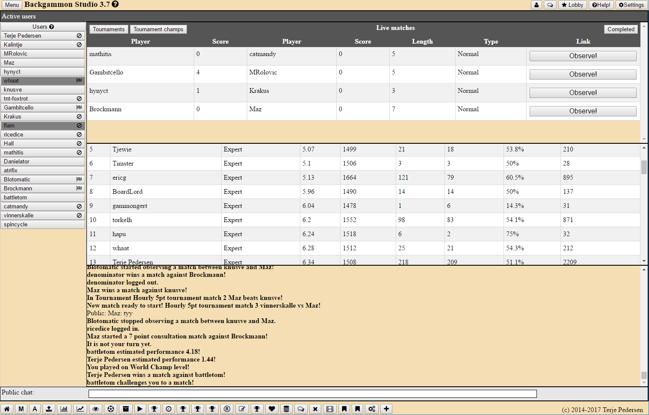Screen dimensions: 649x415
Task: Toggle the block icon beside catmandy
Action: click(79, 207)
